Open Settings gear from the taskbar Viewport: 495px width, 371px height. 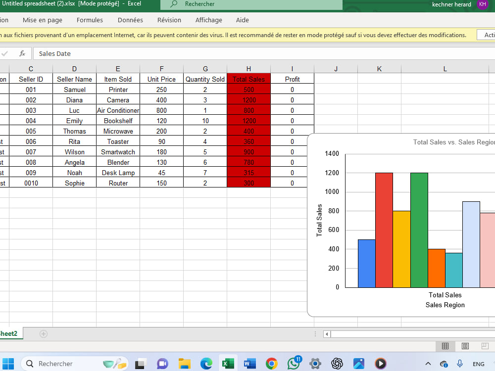tap(315, 364)
